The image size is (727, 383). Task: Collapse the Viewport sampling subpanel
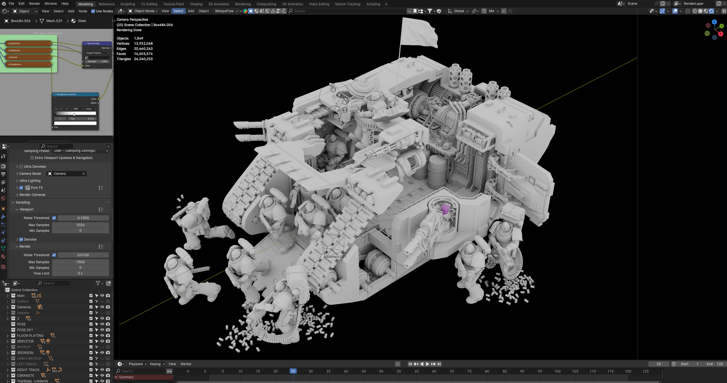17,210
